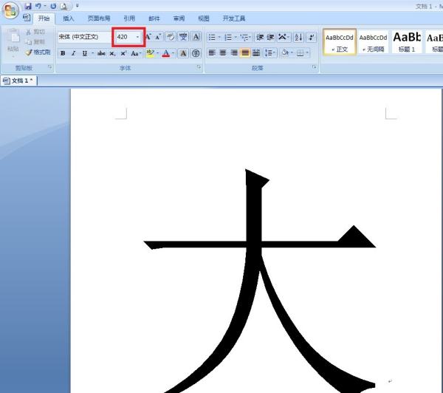
Task: Toggle italic formatting
Action: pyautogui.click(x=73, y=53)
